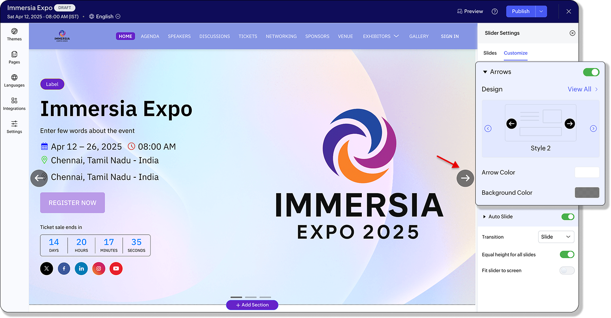Click the Register Now button
Image resolution: width=611 pixels, height=318 pixels.
tap(72, 203)
